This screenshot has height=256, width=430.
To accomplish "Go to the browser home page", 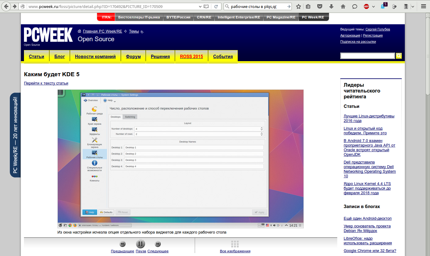I will (x=343, y=6).
